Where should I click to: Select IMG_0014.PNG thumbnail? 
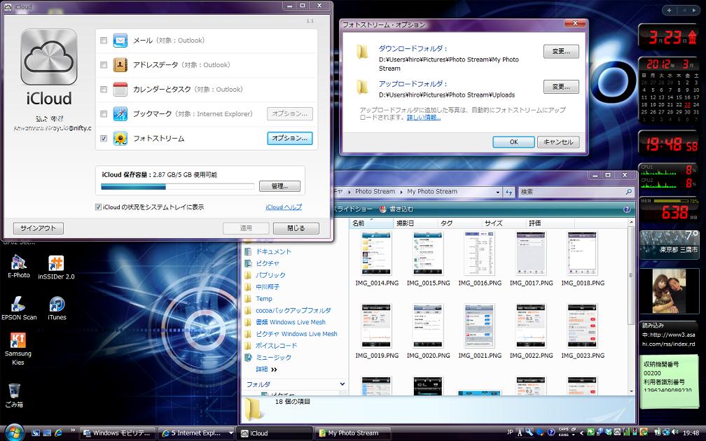376,253
